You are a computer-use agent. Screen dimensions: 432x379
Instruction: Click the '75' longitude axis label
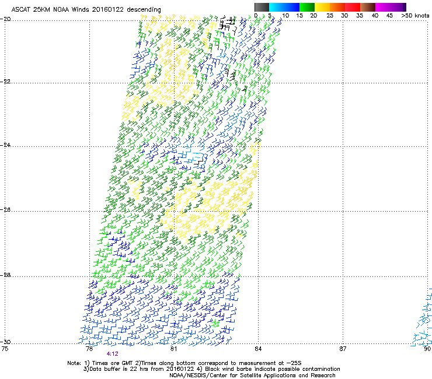coord(5,349)
